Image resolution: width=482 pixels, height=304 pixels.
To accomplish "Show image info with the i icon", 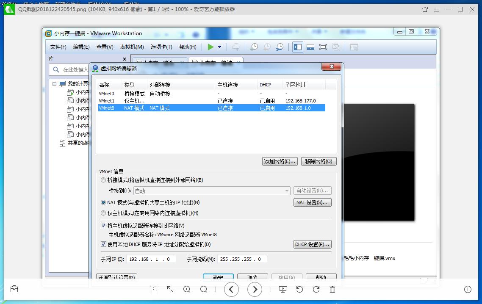I will pyautogui.click(x=468, y=289).
